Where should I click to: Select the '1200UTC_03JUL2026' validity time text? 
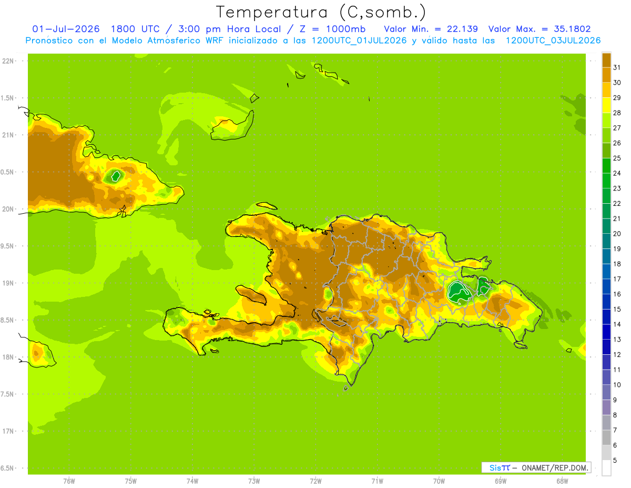[x=553, y=41]
